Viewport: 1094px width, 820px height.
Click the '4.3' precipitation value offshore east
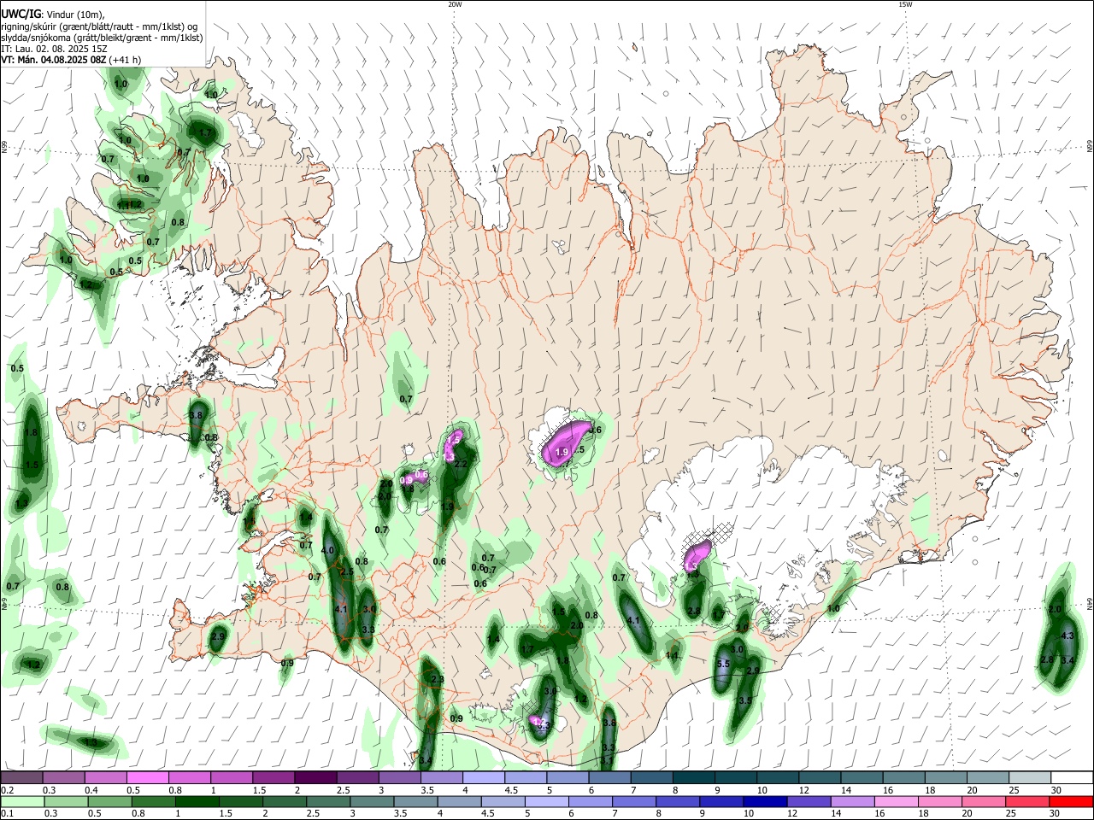(1068, 636)
